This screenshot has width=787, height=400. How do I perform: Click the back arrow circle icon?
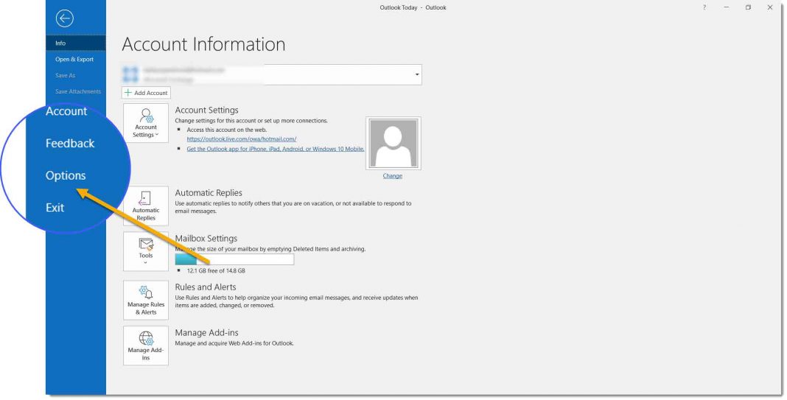point(64,18)
